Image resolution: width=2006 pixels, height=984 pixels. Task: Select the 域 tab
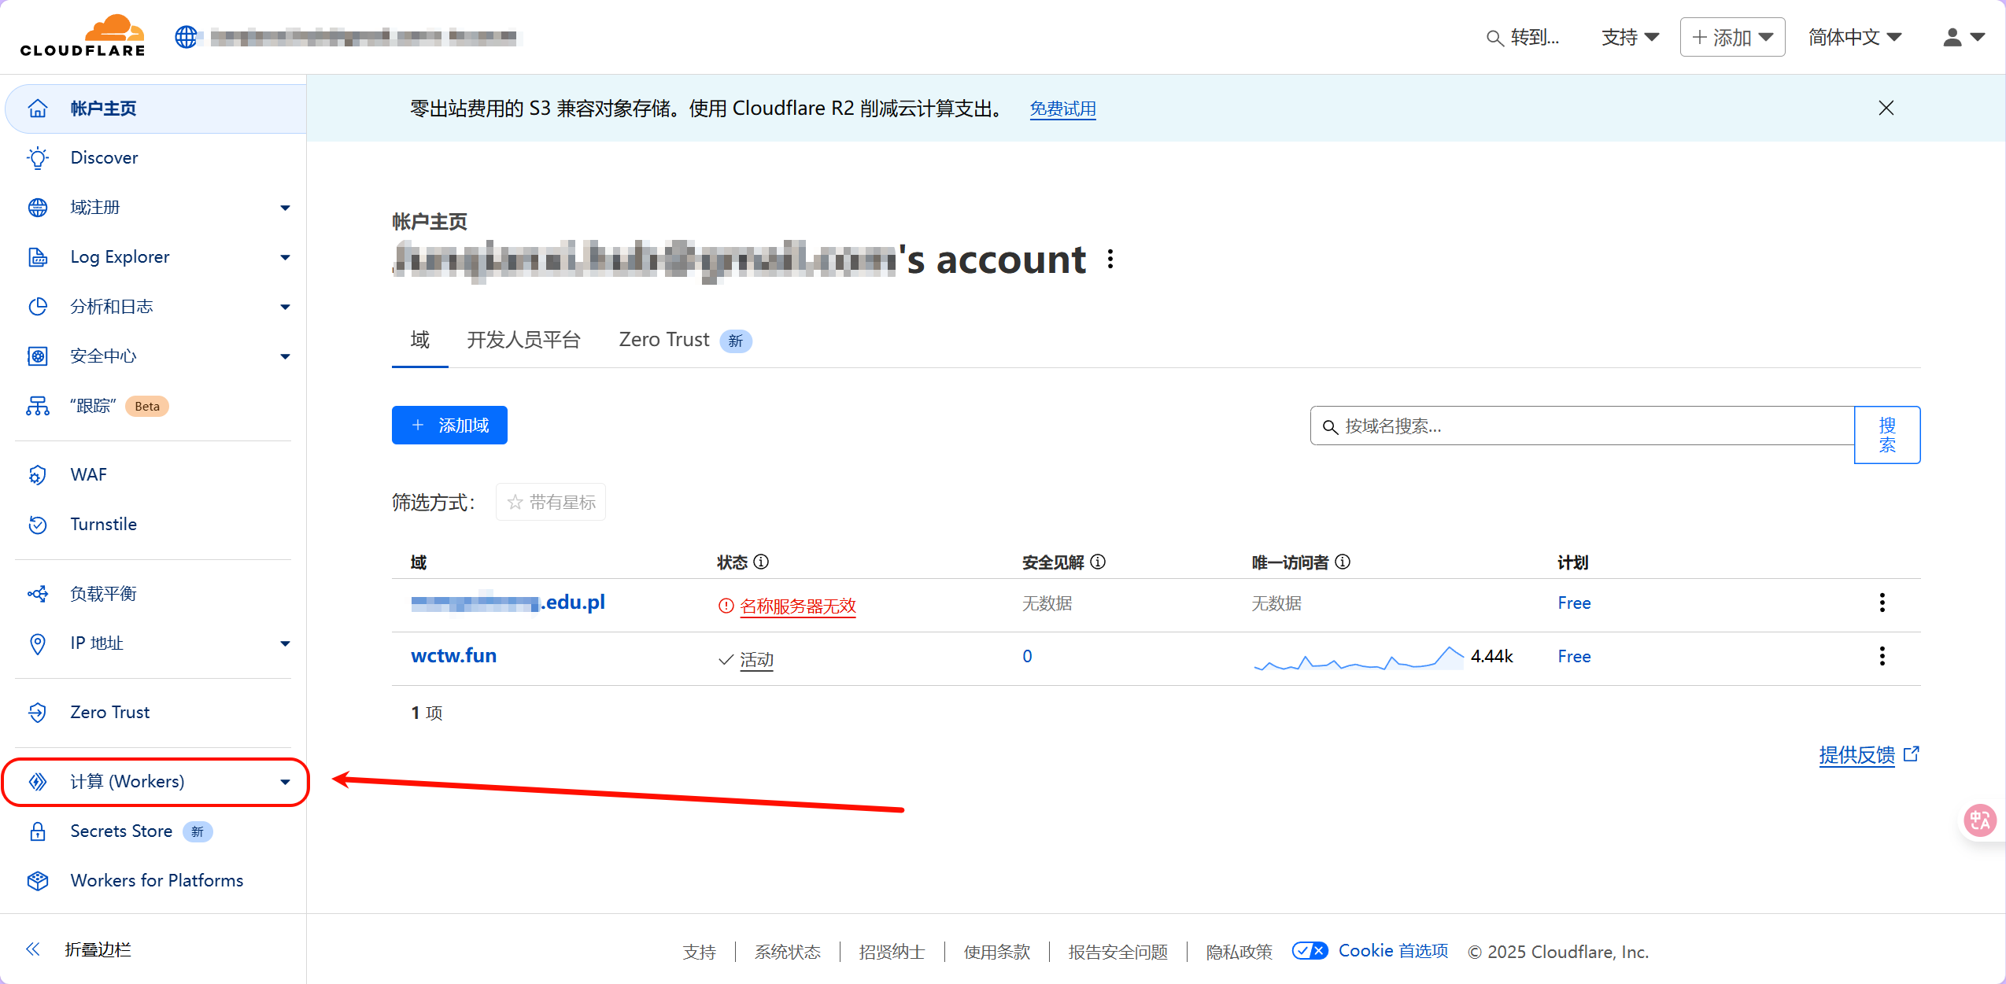420,340
